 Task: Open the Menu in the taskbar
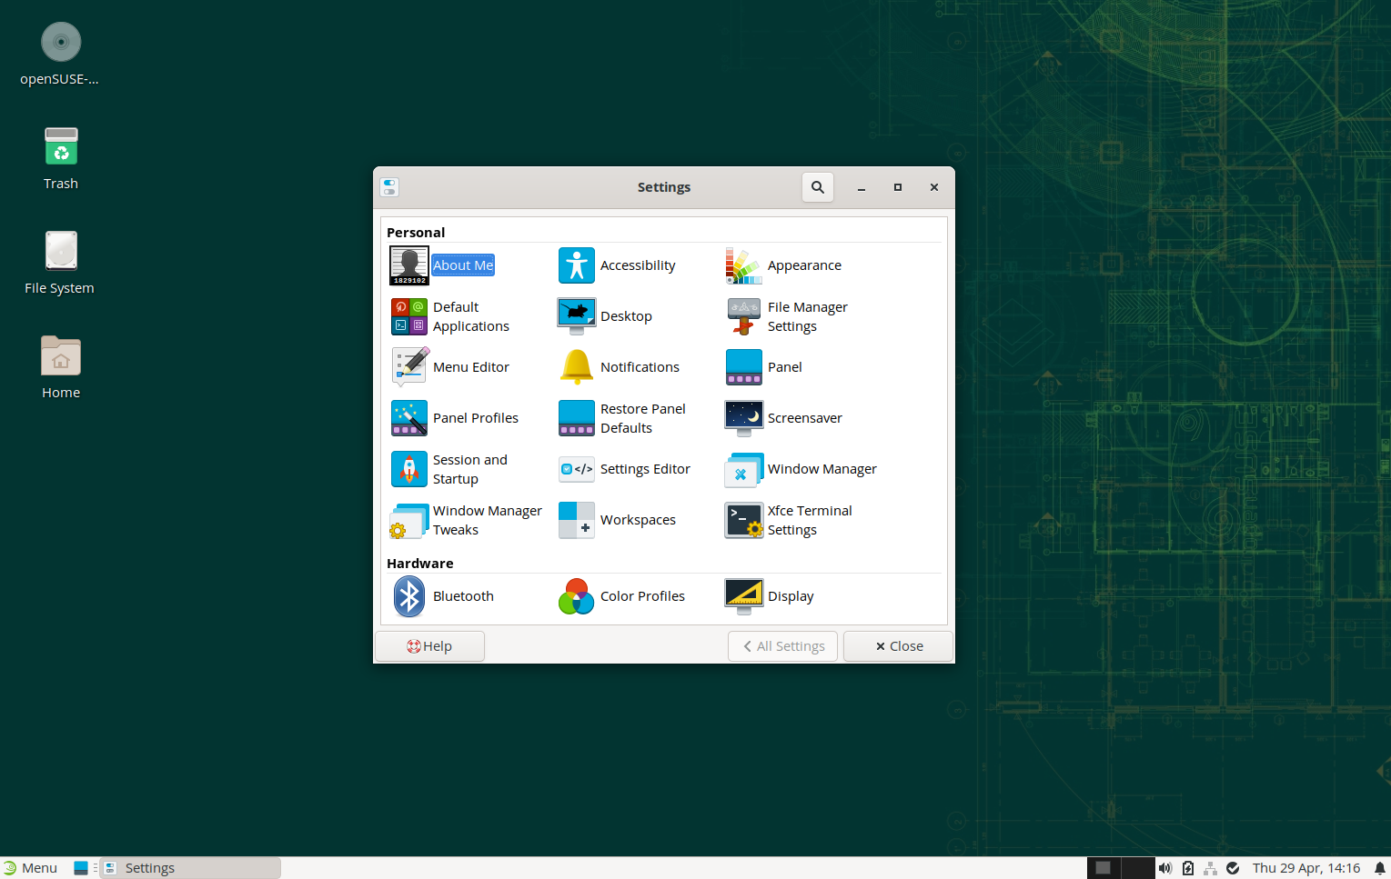pos(30,868)
